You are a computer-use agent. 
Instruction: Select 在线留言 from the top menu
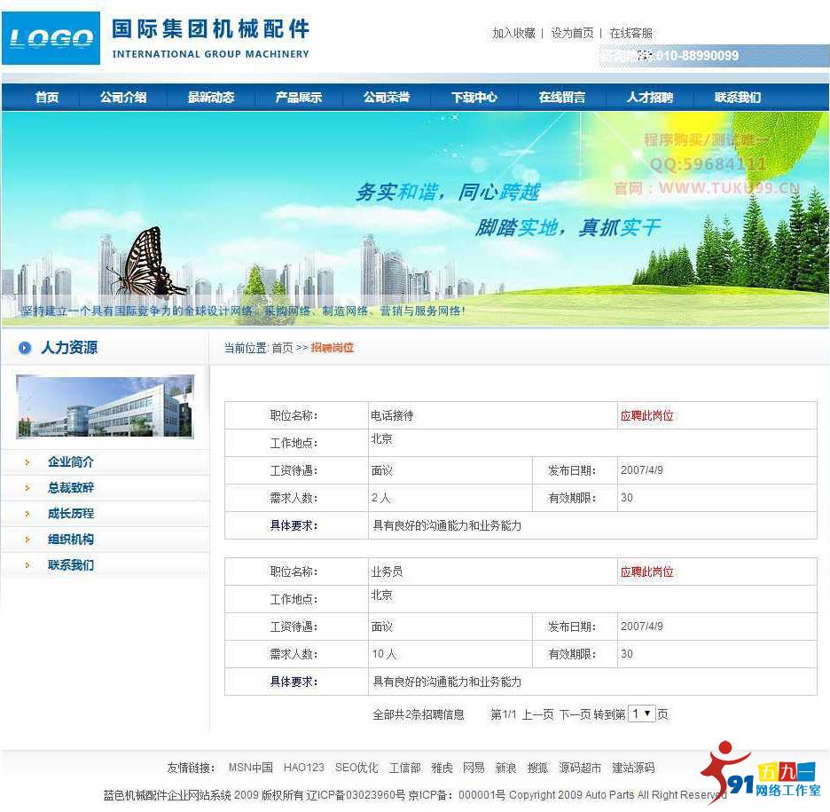pos(561,98)
